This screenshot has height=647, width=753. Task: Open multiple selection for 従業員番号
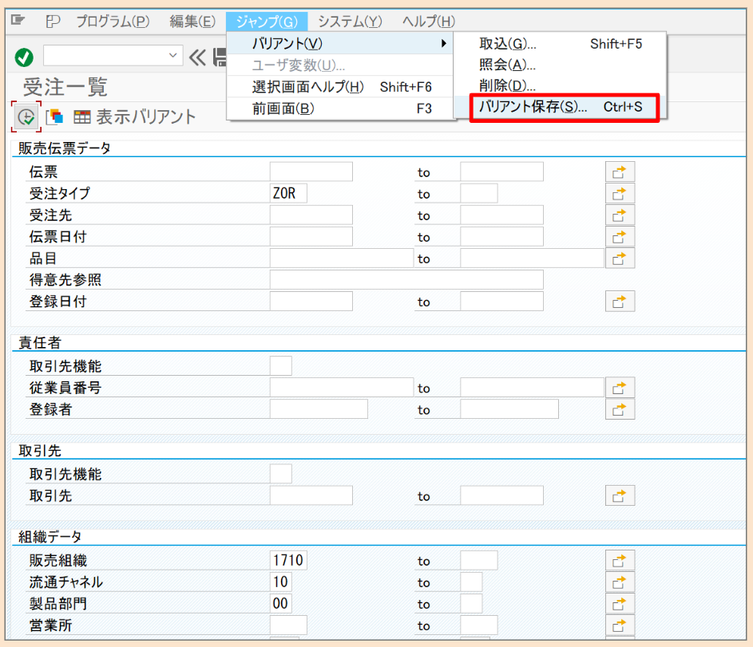point(620,387)
